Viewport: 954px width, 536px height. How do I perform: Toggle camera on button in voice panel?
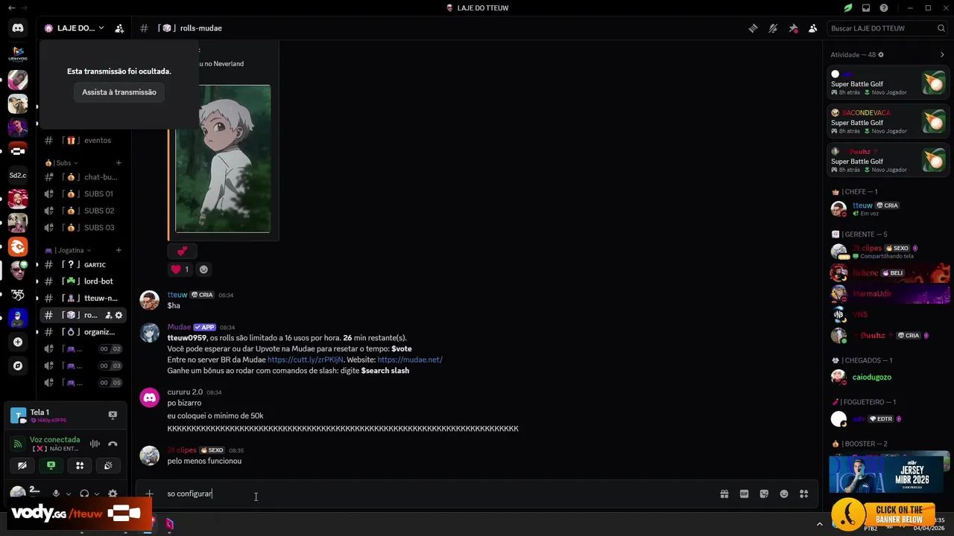coord(22,465)
